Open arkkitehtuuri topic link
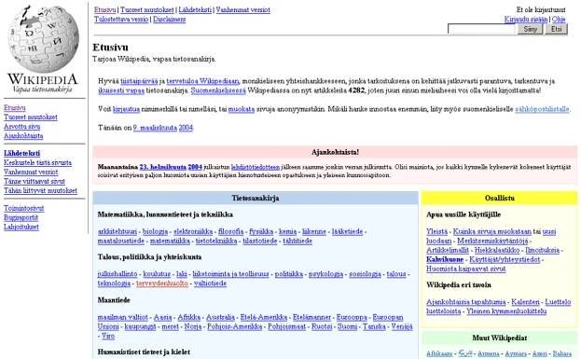 click(118, 231)
